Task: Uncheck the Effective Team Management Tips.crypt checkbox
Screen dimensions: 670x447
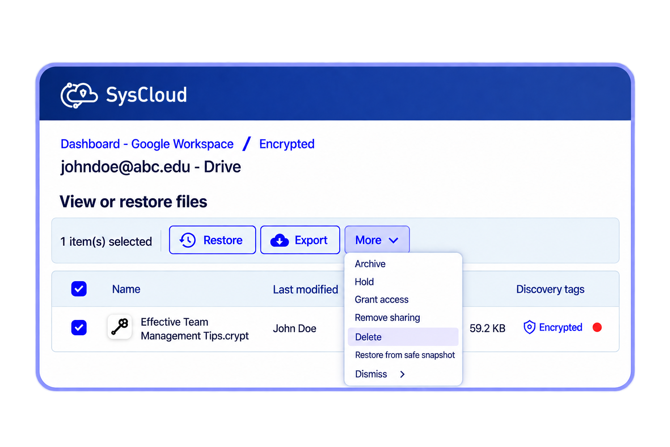Action: (x=79, y=327)
